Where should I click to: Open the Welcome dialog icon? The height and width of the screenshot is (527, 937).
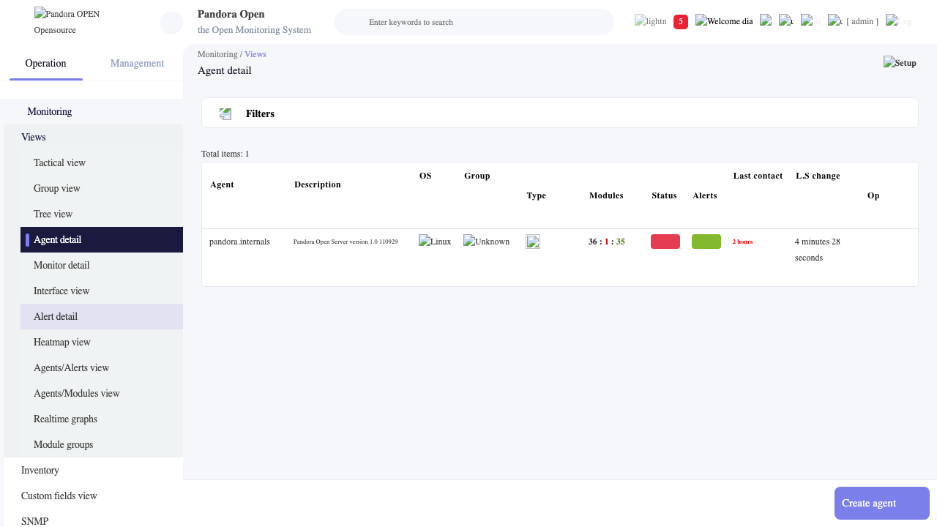724,21
